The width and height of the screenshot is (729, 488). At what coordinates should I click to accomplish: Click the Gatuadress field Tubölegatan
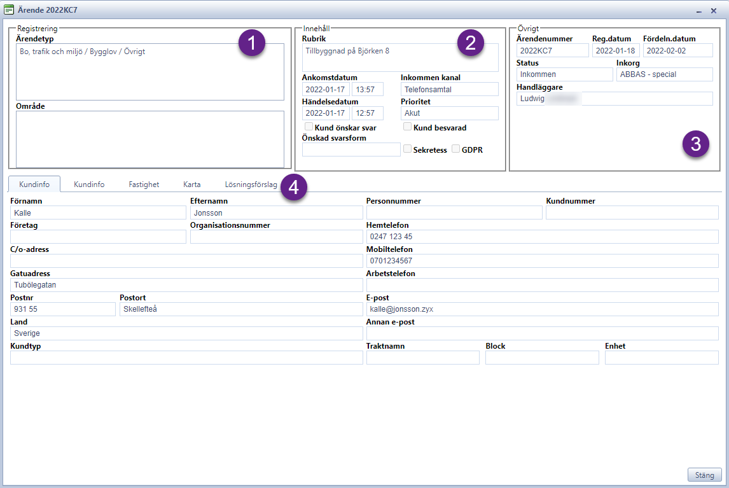click(186, 285)
